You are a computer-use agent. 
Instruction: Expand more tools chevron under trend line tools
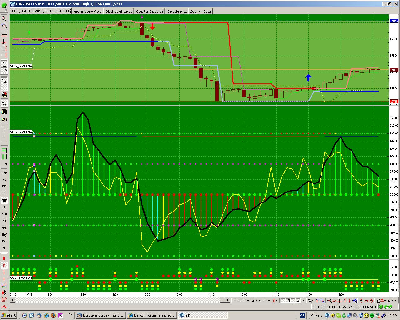tap(5, 164)
